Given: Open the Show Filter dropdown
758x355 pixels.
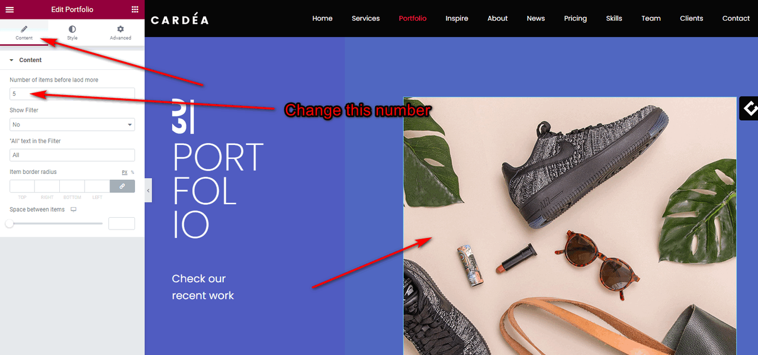Looking at the screenshot, I should click(72, 124).
